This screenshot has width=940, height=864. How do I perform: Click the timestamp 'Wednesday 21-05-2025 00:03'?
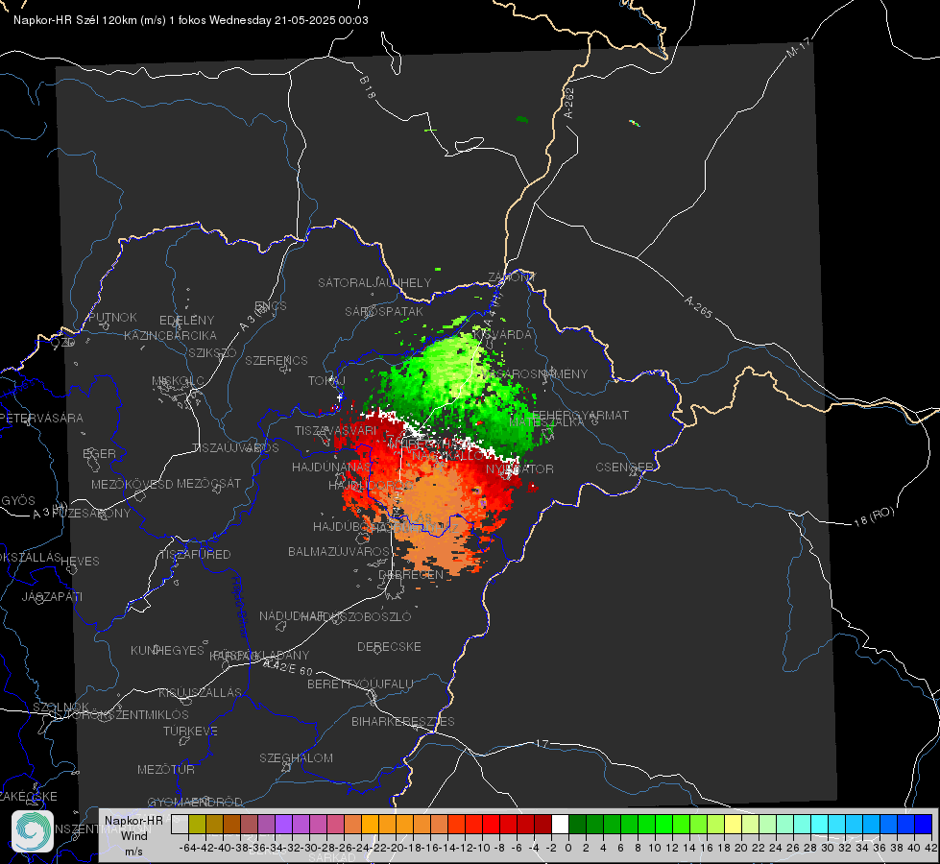point(288,20)
